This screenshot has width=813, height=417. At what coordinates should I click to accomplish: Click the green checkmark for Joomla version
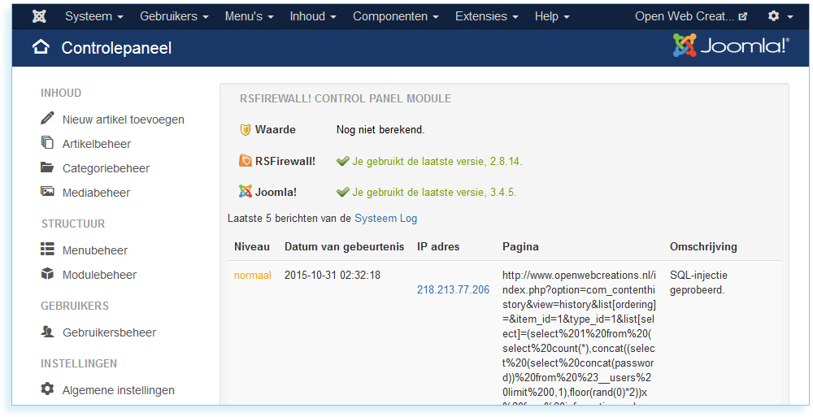coord(343,193)
